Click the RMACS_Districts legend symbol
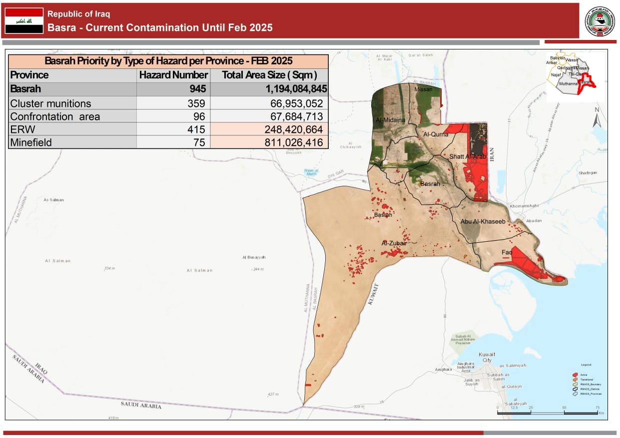620x438 pixels. pyautogui.click(x=575, y=389)
